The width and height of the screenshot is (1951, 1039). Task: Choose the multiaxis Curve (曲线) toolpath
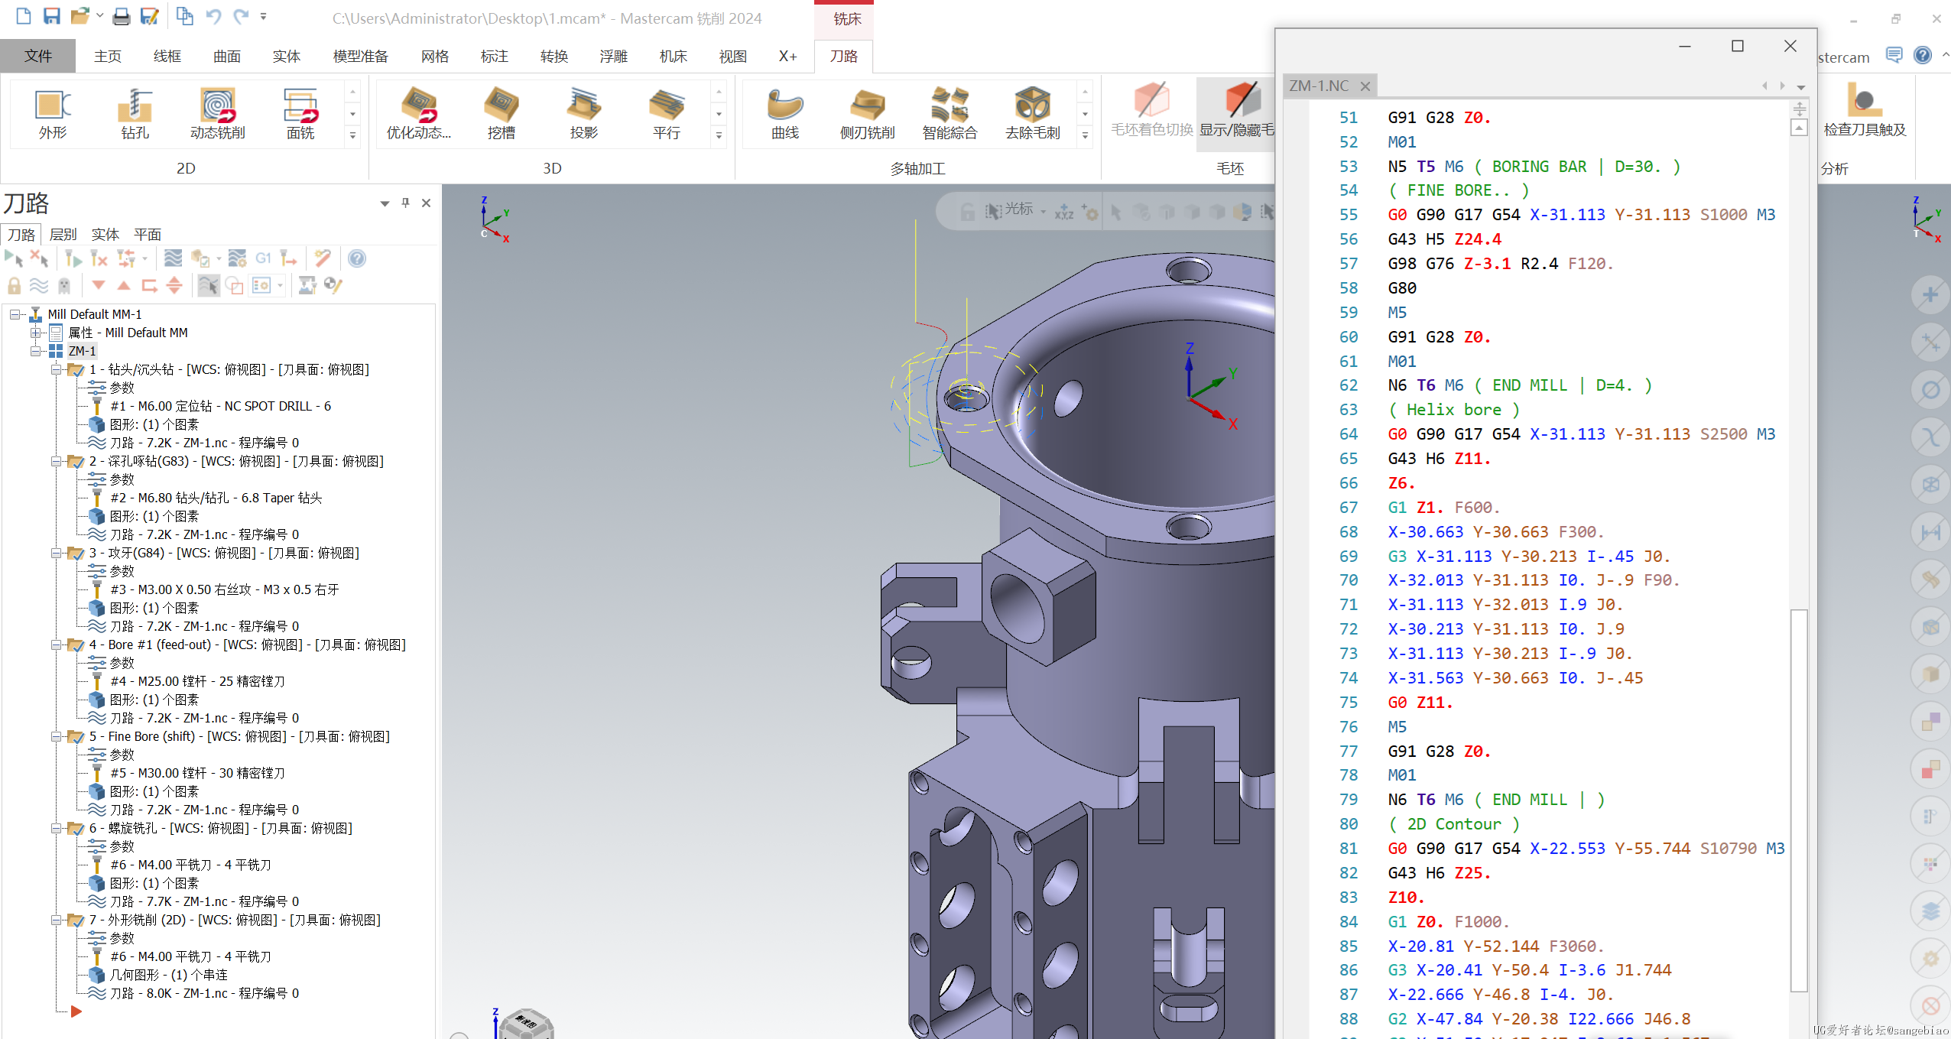[x=785, y=114]
